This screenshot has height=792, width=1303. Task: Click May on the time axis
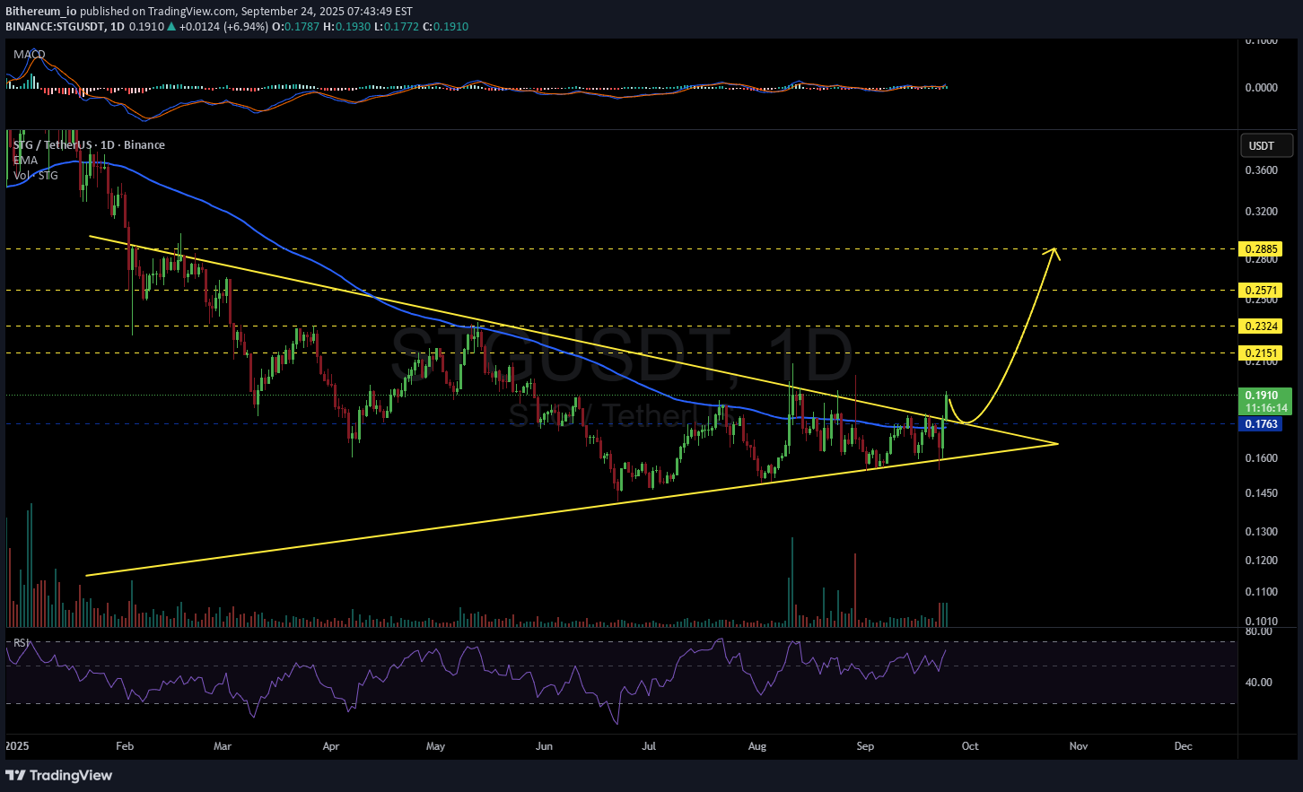[436, 746]
